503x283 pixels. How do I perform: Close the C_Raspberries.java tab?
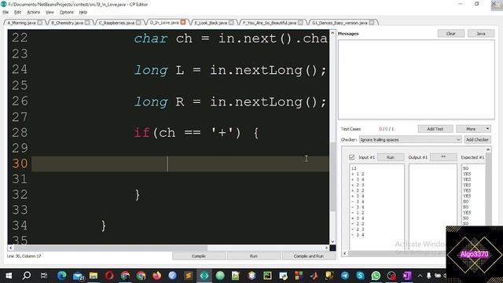[138, 23]
